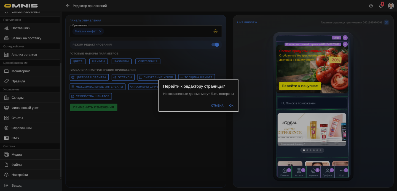Open the notifications bell

point(381,6)
